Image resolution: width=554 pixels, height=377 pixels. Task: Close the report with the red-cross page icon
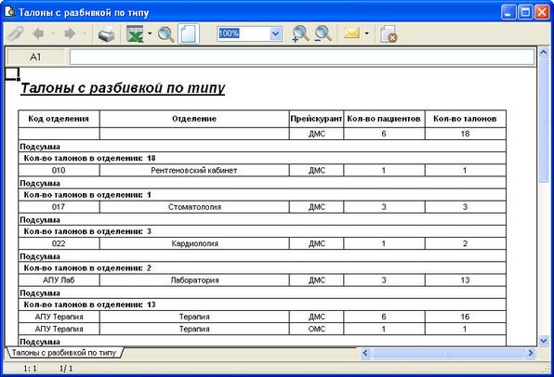click(x=389, y=33)
